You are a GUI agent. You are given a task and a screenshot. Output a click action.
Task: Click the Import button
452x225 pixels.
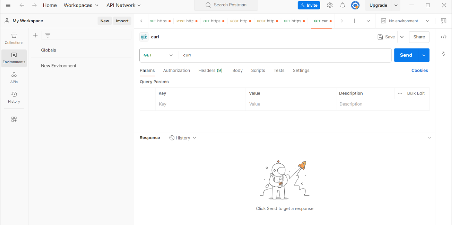[122, 21]
